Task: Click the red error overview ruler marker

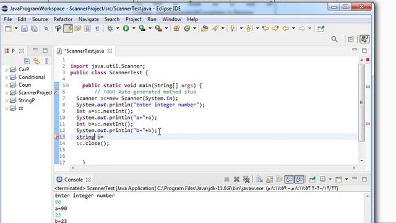Action: point(368,59)
